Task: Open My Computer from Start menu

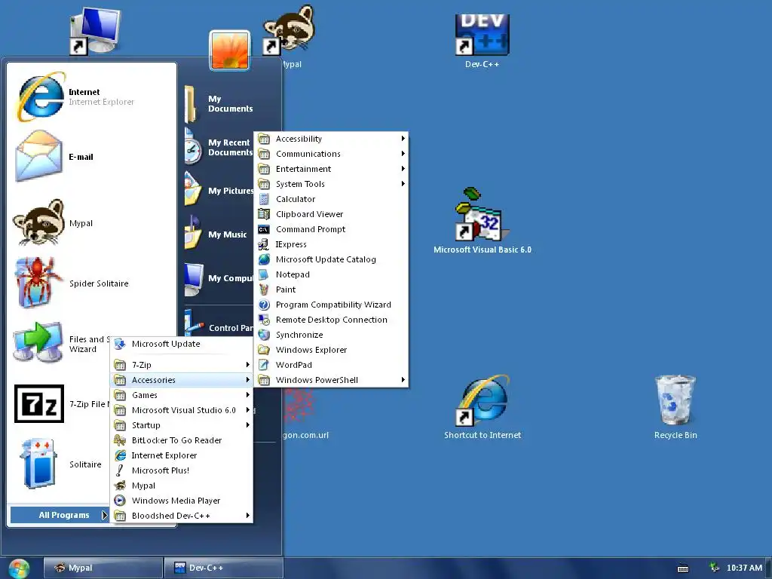Action: (x=219, y=278)
